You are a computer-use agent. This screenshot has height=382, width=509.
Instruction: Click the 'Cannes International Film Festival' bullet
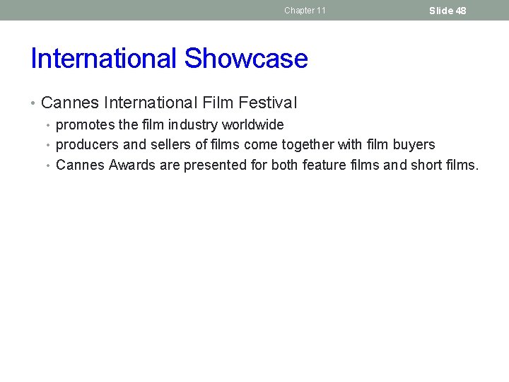(169, 103)
